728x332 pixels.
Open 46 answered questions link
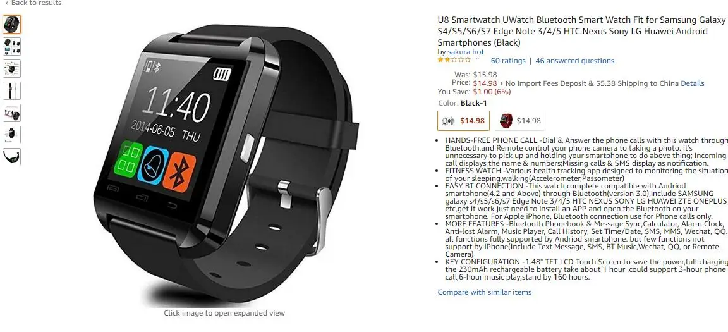click(575, 61)
